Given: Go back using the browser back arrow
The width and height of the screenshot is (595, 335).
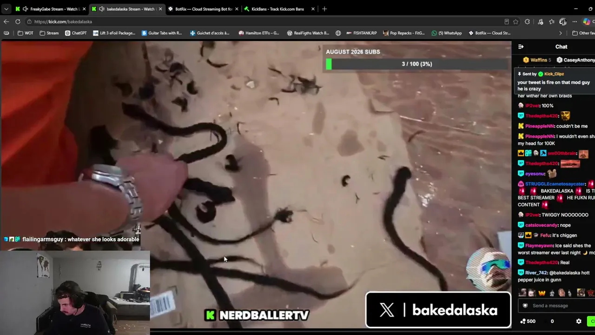Looking at the screenshot, I should point(6,21).
